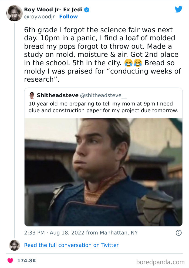Open the quoted tweet meme image
This screenshot has width=189, height=268.
[103, 172]
